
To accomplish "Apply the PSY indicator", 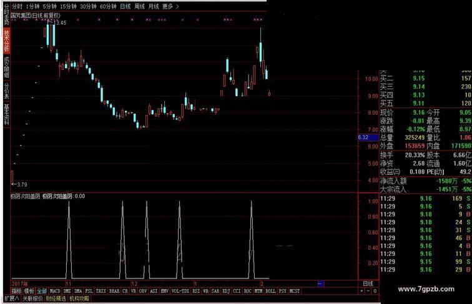I will [282, 291].
